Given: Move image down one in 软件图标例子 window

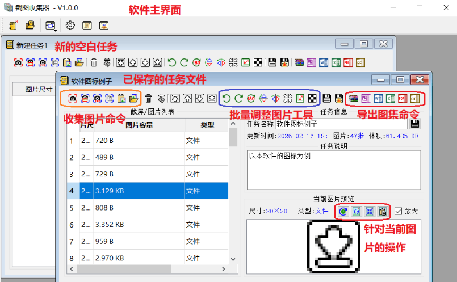Looking at the screenshot, I should (200, 99).
